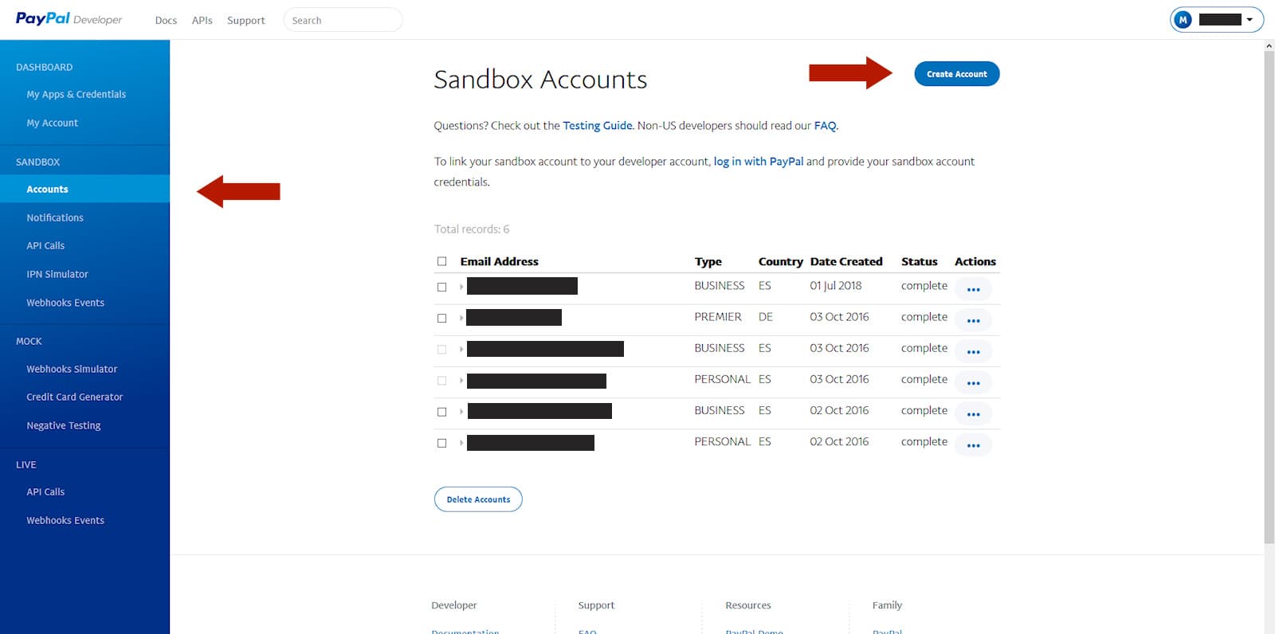The height and width of the screenshot is (634, 1275).
Task: Open the Testing Guide link
Action: (x=597, y=126)
